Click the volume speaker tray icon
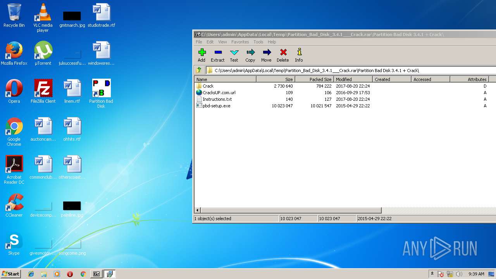Viewport: 496px width, 279px height. point(459,274)
